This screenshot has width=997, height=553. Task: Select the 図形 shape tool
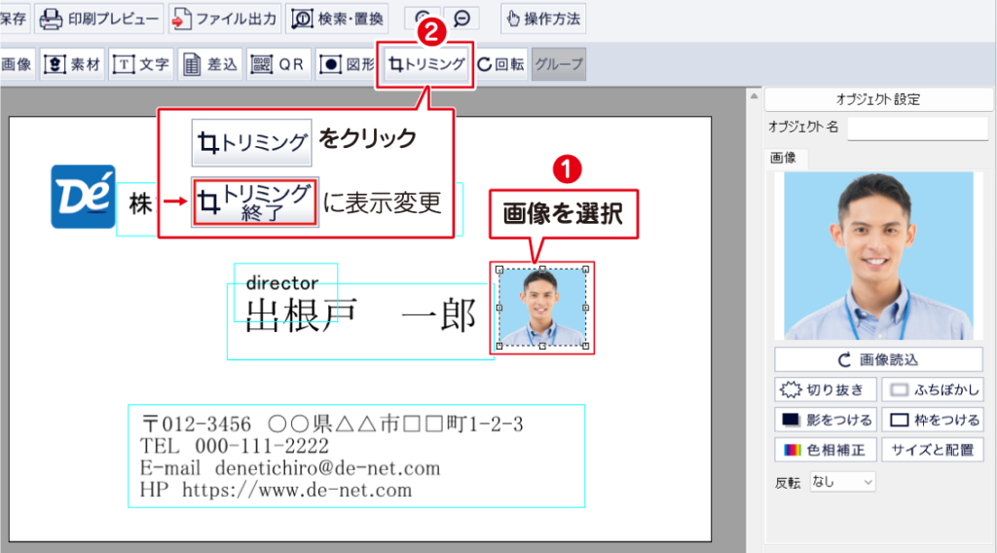(x=346, y=64)
